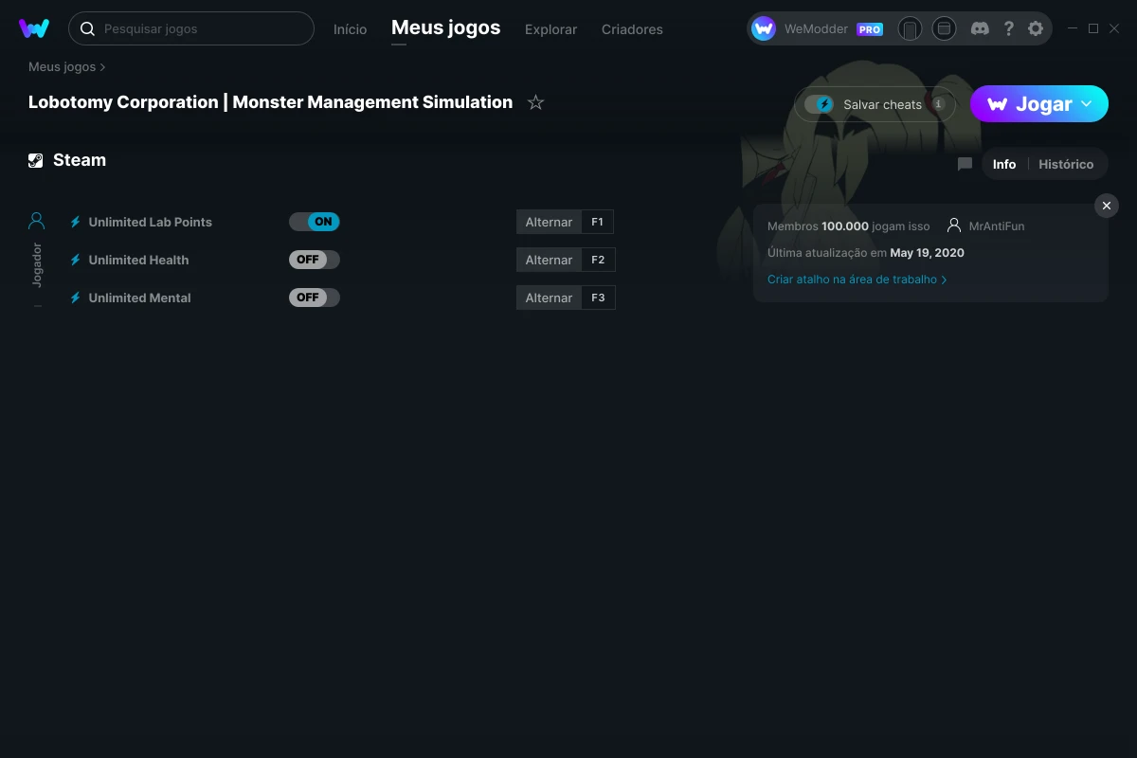Click lightning icon beside Unlimited Health
1137x758 pixels.
(x=76, y=260)
